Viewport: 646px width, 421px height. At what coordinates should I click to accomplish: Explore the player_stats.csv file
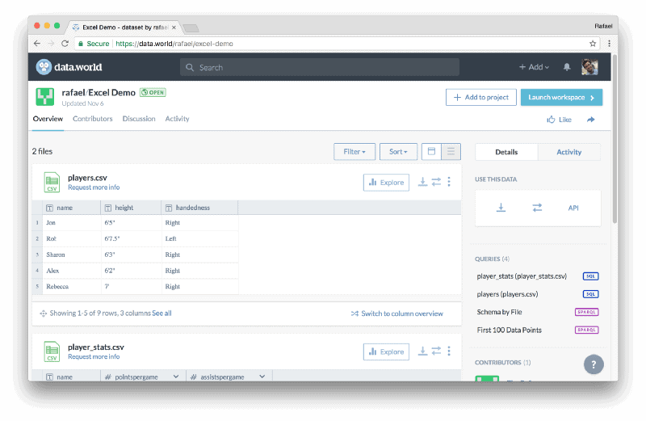click(x=386, y=352)
